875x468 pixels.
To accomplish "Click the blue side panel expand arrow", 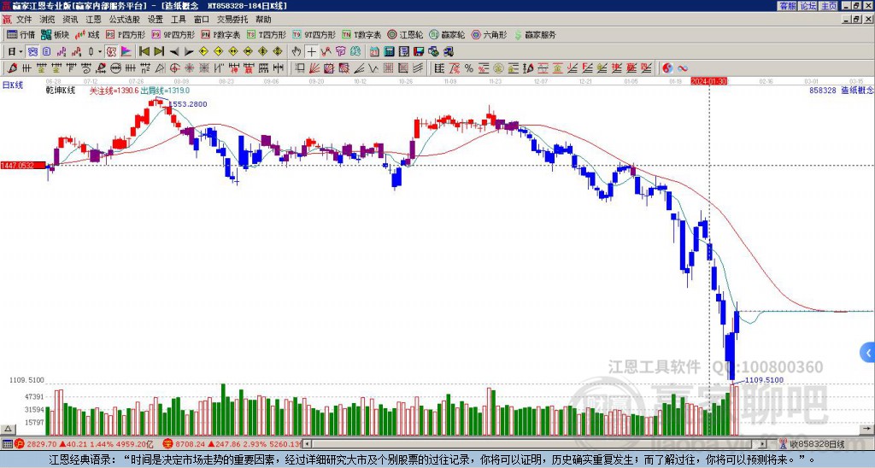I will [868, 353].
